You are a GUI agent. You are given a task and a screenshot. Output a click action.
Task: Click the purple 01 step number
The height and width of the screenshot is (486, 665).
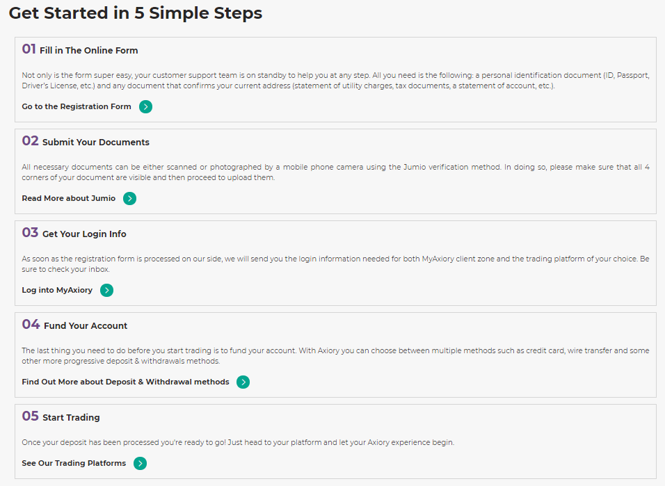(29, 49)
